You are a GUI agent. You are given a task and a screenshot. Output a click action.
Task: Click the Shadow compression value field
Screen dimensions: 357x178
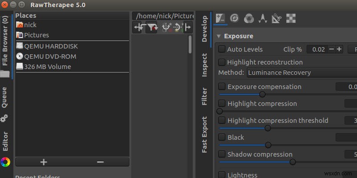[x=351, y=154]
